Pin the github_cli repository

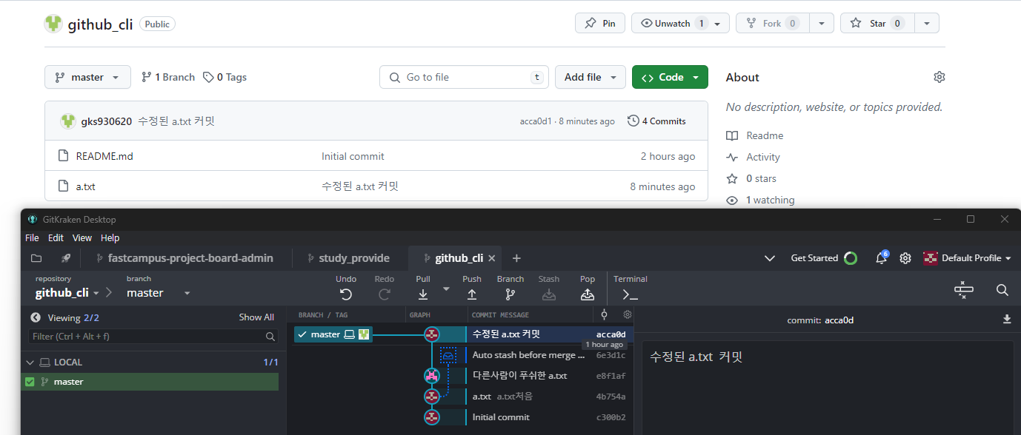coord(600,23)
